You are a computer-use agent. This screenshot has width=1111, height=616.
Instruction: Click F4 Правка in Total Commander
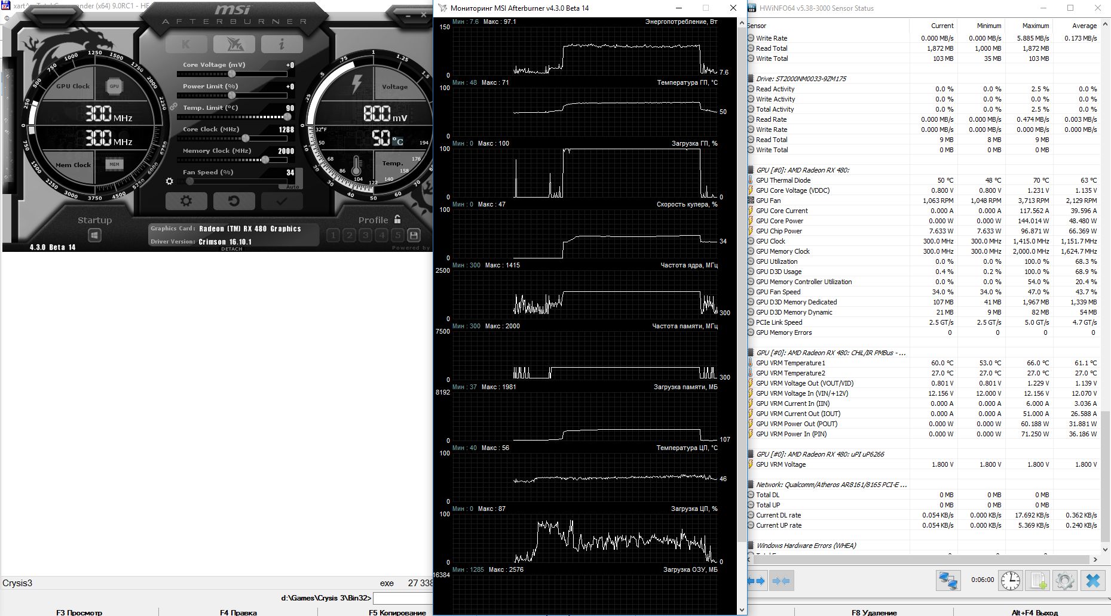pyautogui.click(x=238, y=612)
